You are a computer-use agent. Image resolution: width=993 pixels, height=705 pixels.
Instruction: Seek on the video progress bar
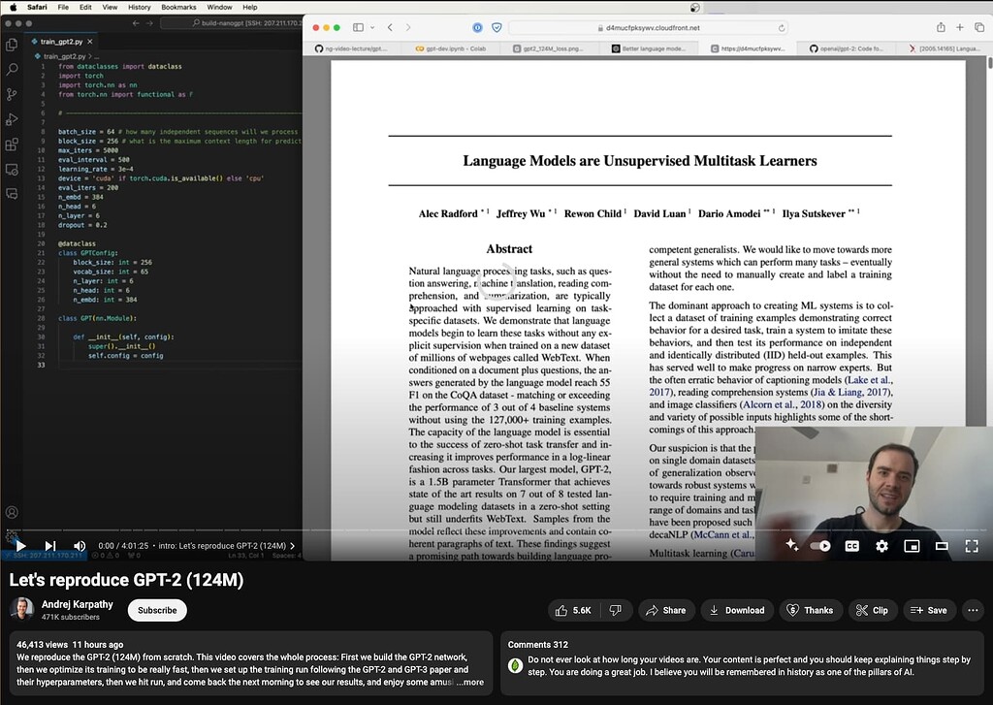[x=388, y=530]
